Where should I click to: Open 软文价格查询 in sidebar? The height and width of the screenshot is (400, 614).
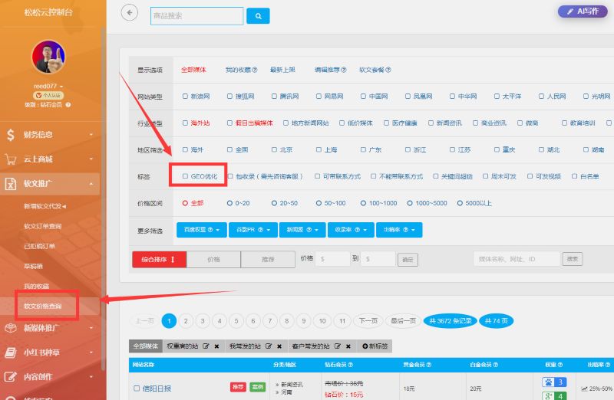tap(43, 306)
